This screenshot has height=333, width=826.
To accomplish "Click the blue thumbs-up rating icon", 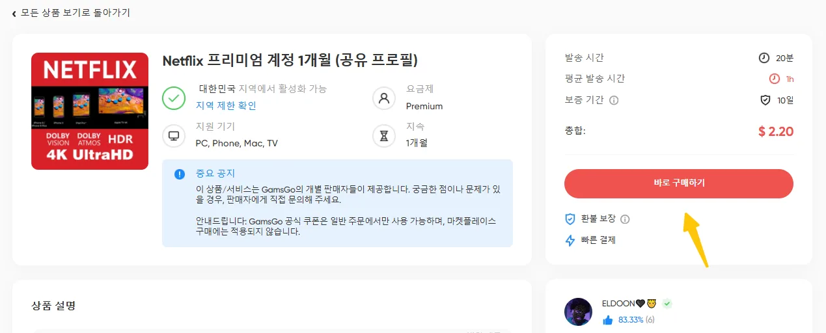I will 608,320.
